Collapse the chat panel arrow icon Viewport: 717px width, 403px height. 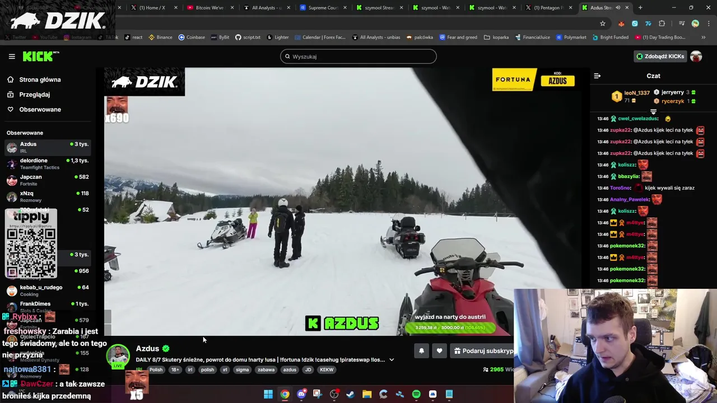pyautogui.click(x=597, y=76)
